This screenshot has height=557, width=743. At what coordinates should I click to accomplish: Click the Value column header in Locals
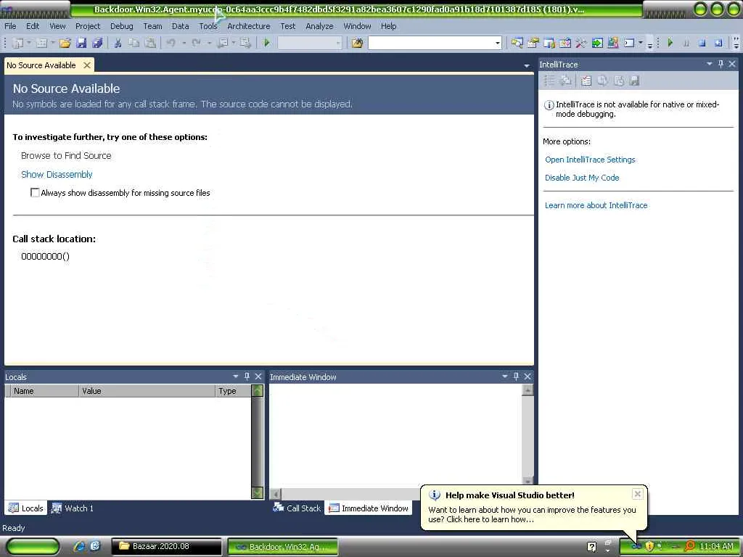(x=147, y=391)
